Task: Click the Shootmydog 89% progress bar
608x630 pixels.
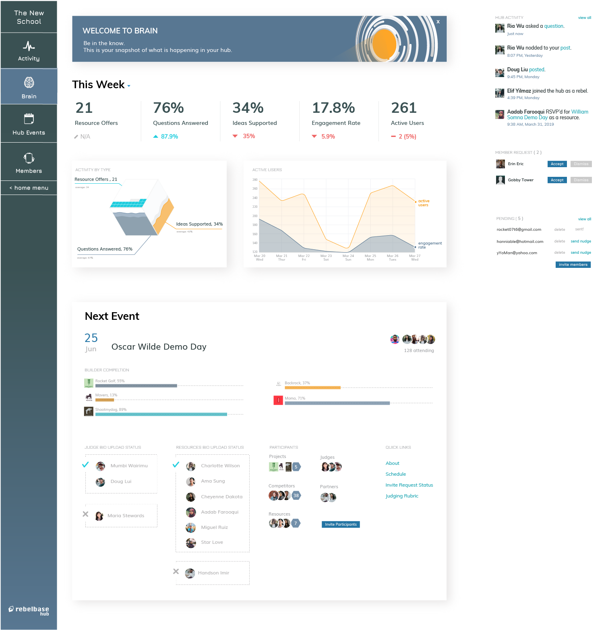Action: (161, 414)
